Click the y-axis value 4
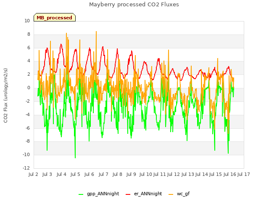 coord(29,61)
